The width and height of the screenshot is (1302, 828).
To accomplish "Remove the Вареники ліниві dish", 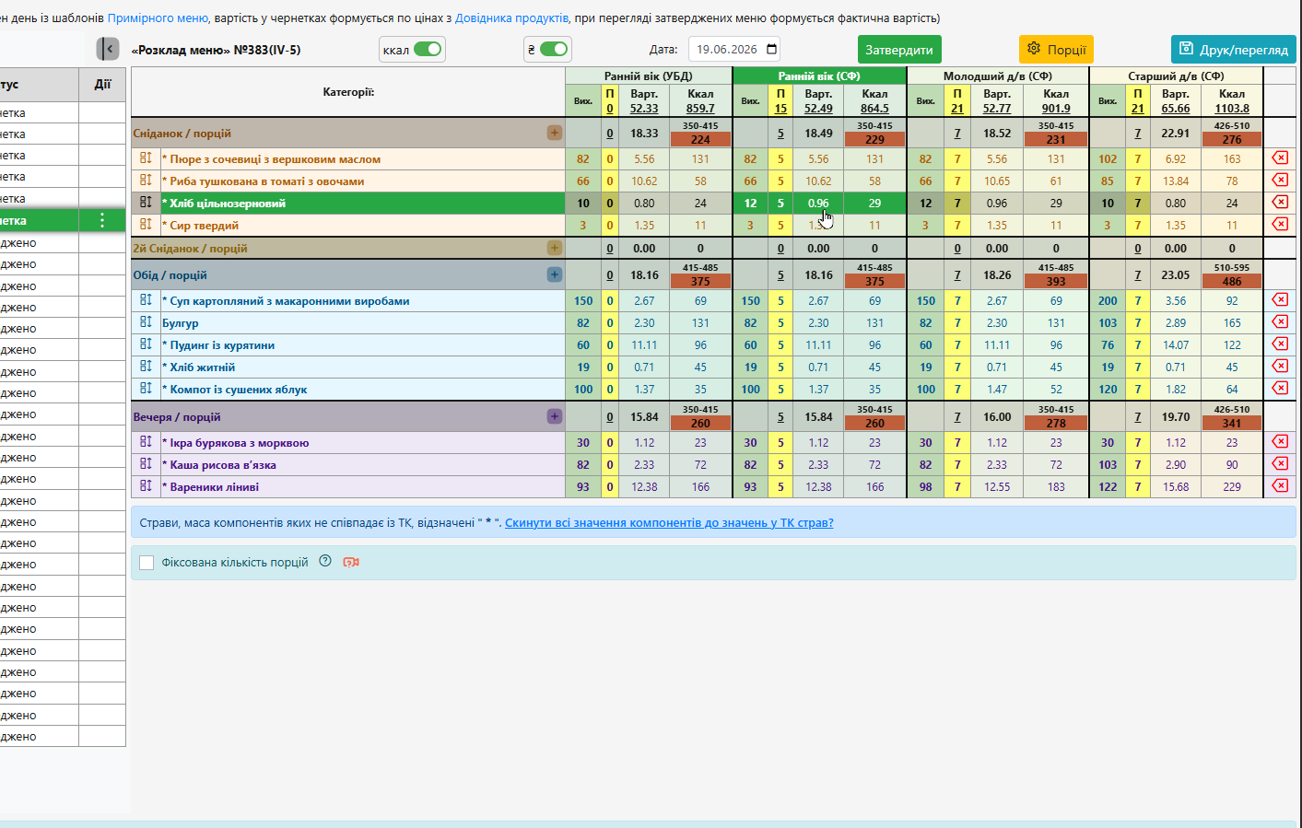I will pos(1280,486).
